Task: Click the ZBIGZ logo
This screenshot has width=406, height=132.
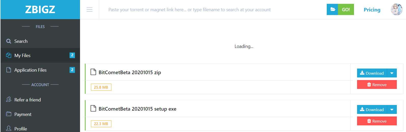Action: click(x=40, y=9)
